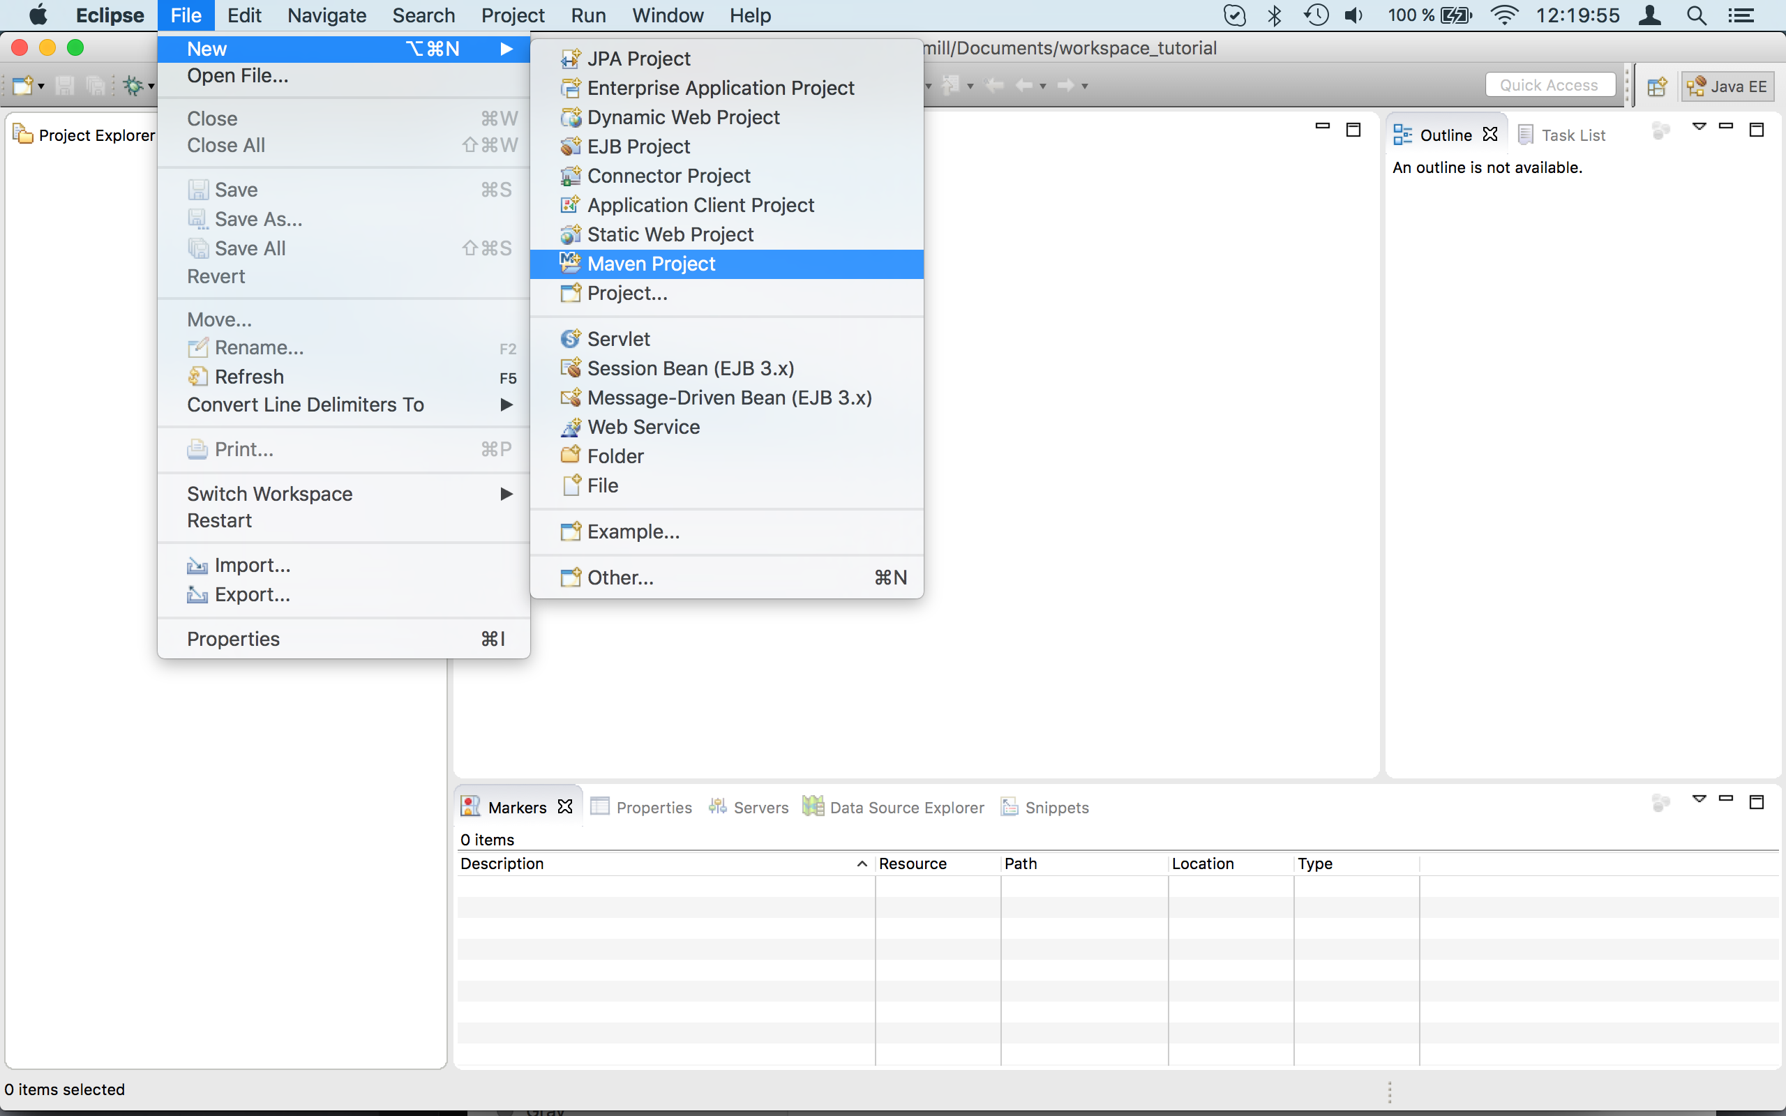Click Enterprise Application Project icon

tap(570, 88)
